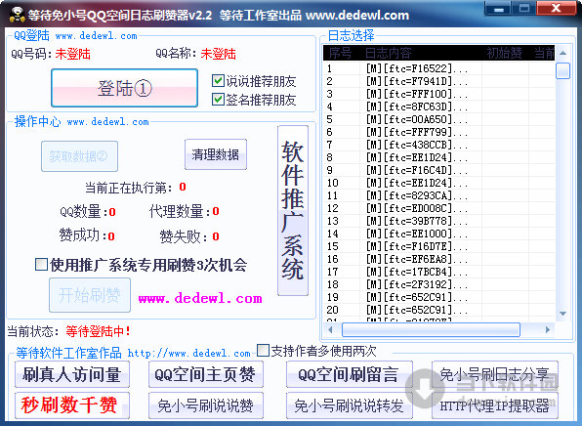This screenshot has height=426, width=582.
Task: Click the horizontal scroll right arrow
Action: point(548,329)
